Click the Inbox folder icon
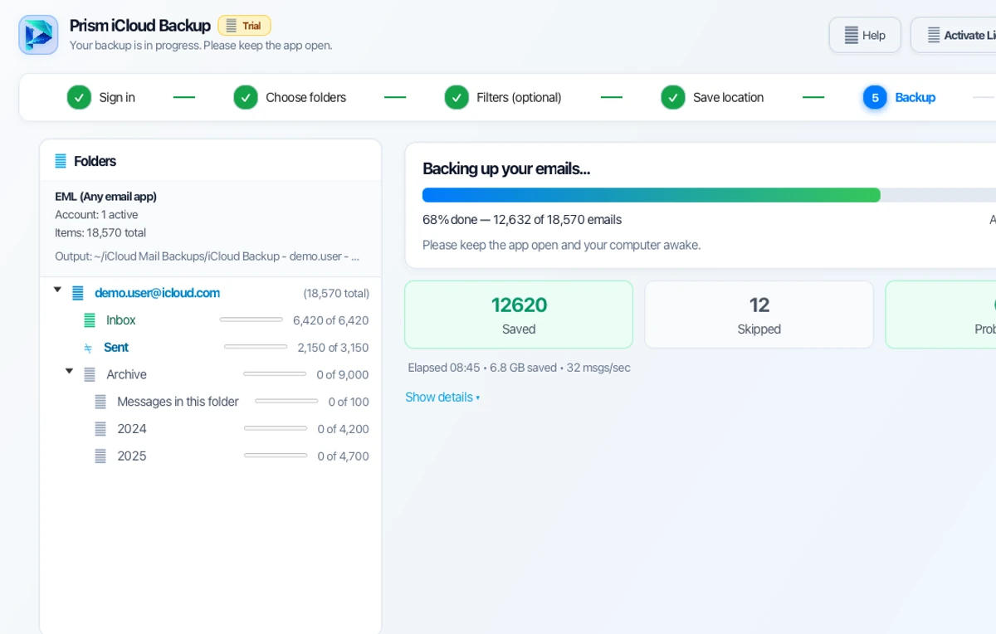 [90, 320]
